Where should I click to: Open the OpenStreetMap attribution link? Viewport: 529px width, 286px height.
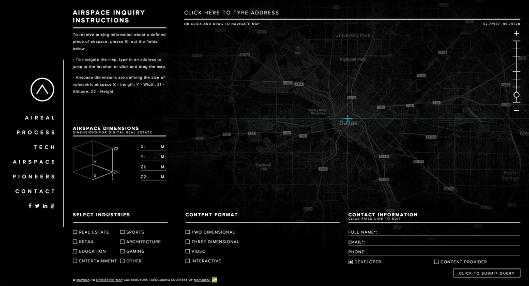[109, 280]
